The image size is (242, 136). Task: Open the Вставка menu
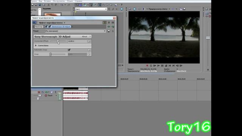point(47,1)
